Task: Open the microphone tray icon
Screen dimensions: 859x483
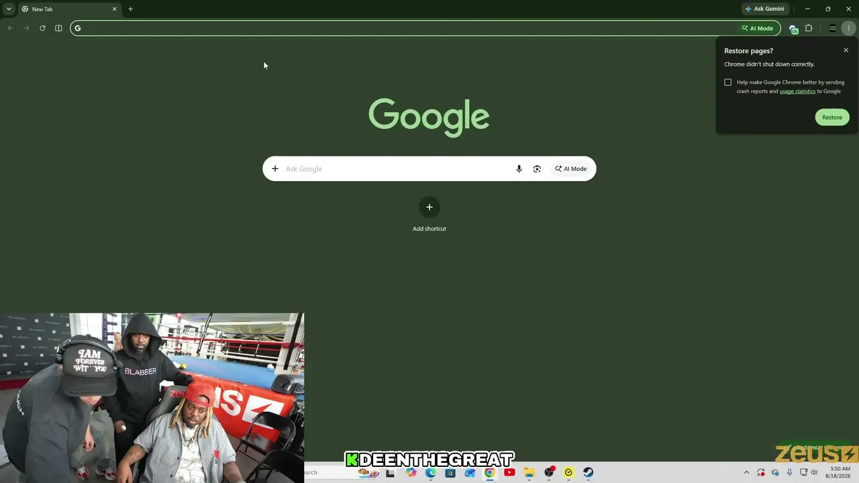Action: tap(789, 472)
